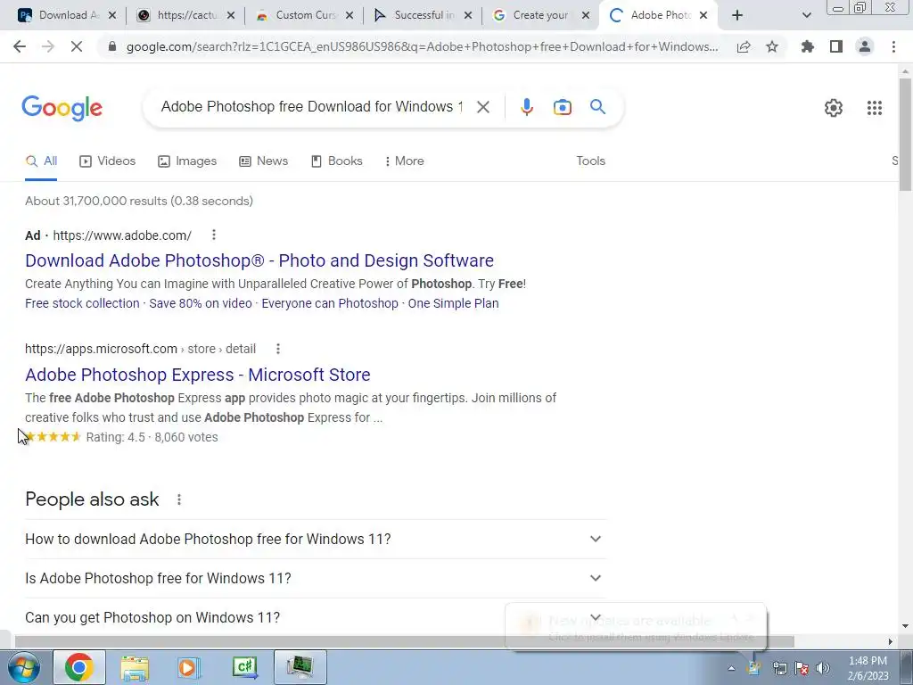Image resolution: width=913 pixels, height=685 pixels.
Task: Close the Custom Curs tab
Action: tap(350, 16)
